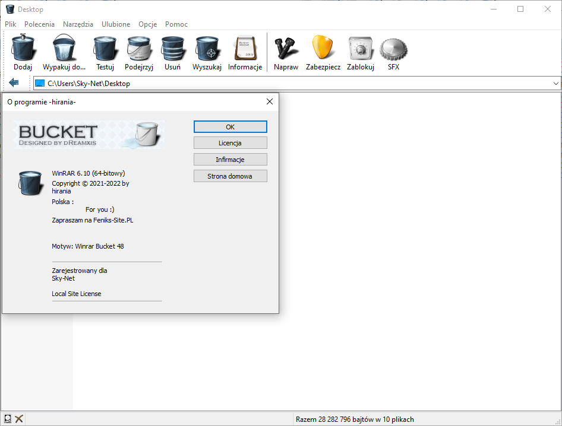The height and width of the screenshot is (426, 562).
Task: Open the Informacje clipboard icon
Action: point(245,47)
